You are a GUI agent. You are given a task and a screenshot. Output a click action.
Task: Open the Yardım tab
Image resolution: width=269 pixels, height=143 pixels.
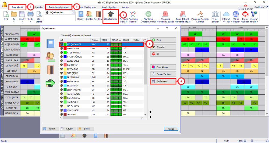point(125,7)
